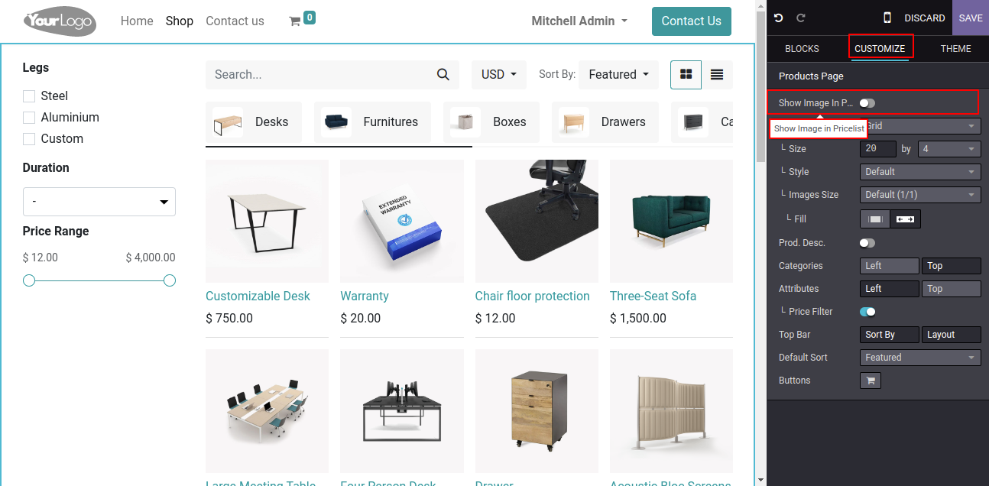The width and height of the screenshot is (989, 486).
Task: Expand the Featured sort-by dropdown
Action: 619,74
